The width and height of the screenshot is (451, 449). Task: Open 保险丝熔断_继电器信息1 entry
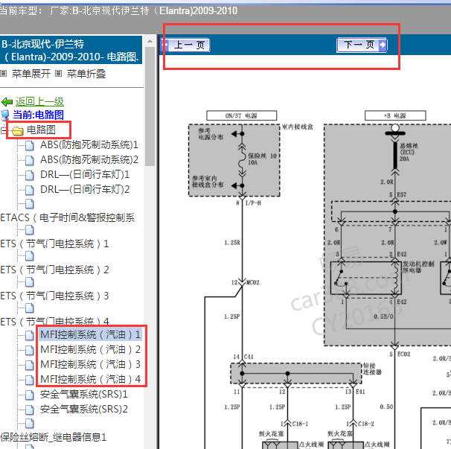pos(54,437)
